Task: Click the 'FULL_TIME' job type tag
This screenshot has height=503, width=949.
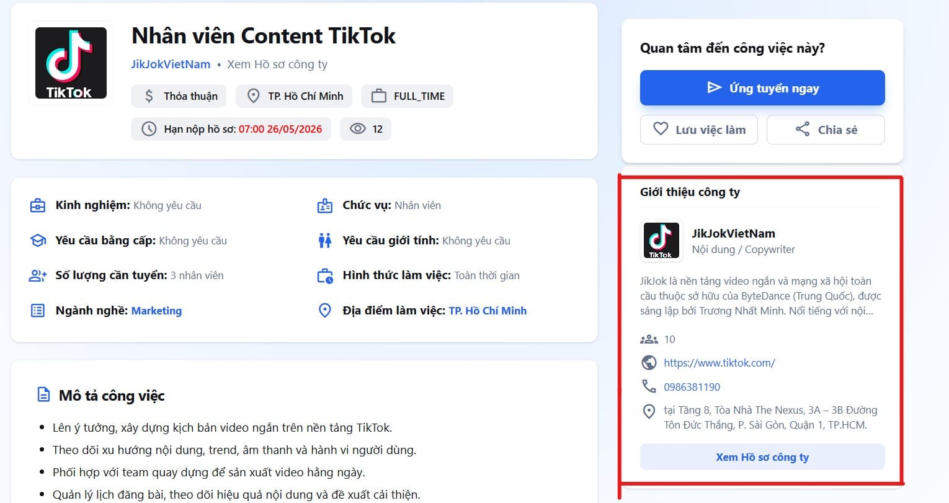Action: (x=407, y=96)
